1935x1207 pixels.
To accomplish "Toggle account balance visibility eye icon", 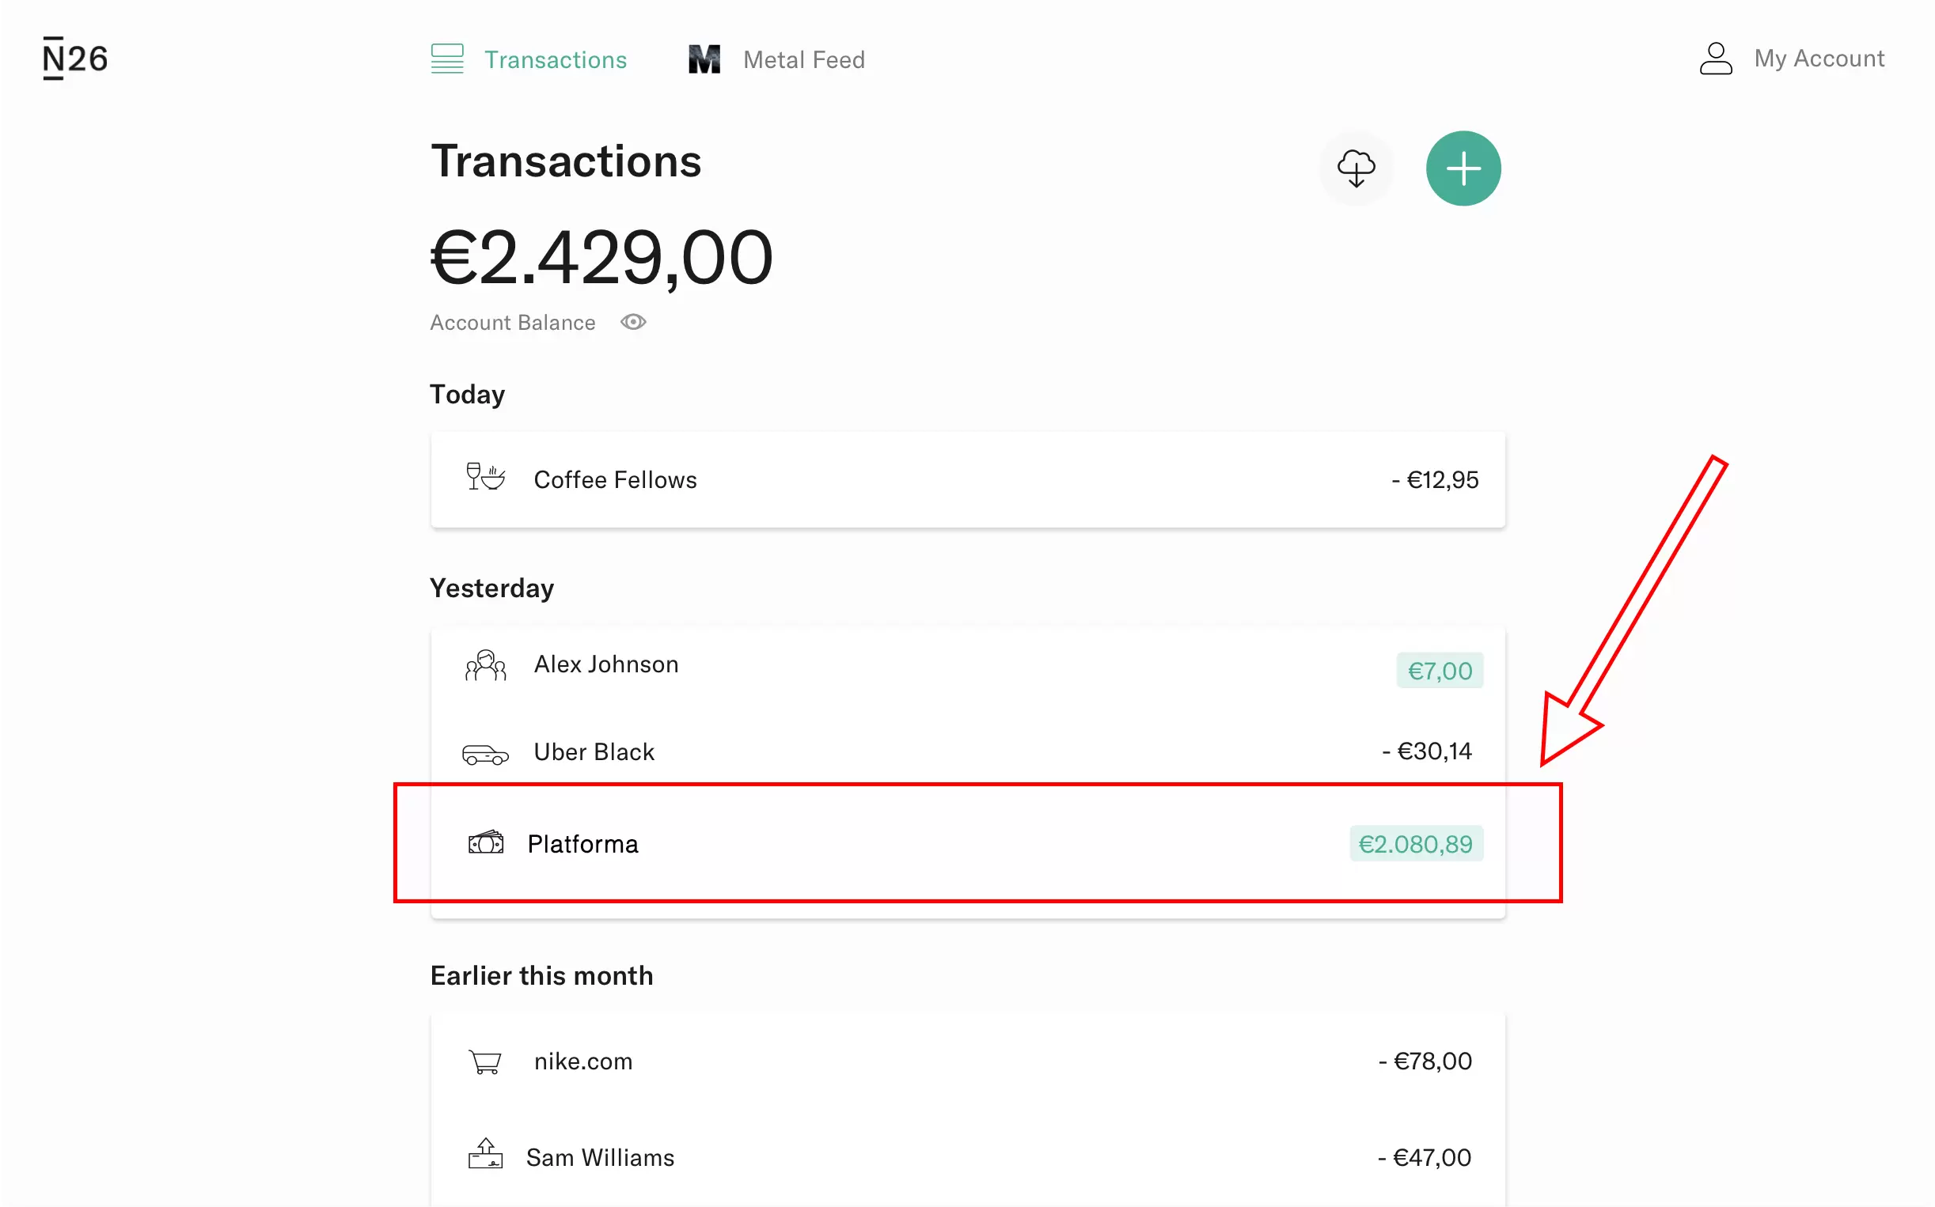I will [632, 322].
